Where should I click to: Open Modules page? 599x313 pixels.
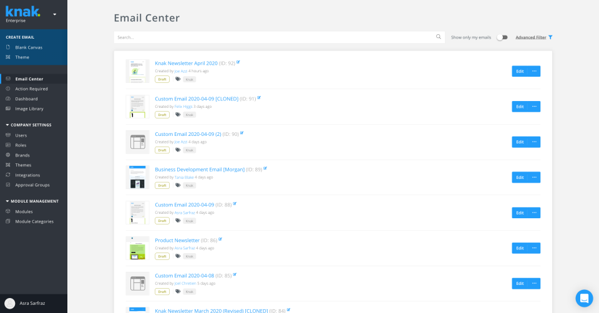(x=24, y=211)
